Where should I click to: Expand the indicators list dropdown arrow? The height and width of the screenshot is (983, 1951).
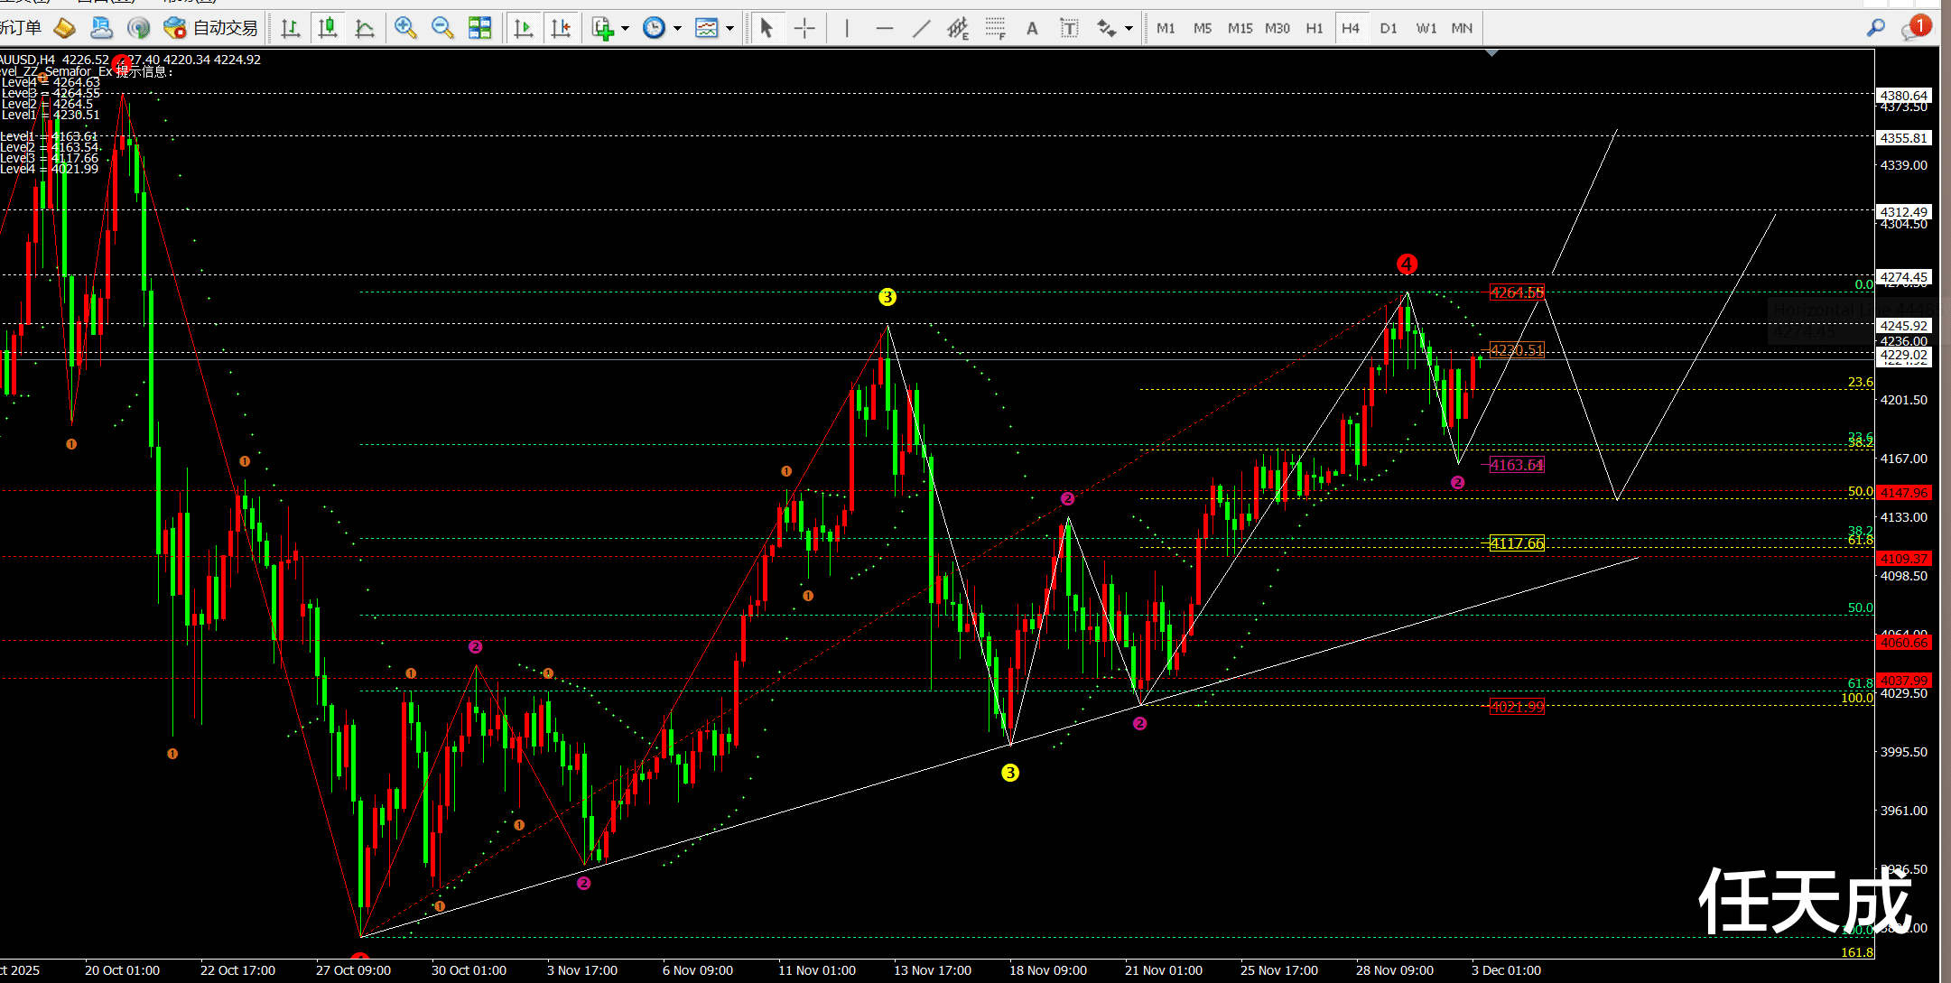626,28
